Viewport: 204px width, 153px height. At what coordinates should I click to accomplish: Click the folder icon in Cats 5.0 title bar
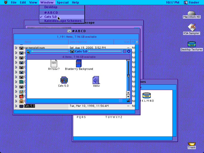72,52
